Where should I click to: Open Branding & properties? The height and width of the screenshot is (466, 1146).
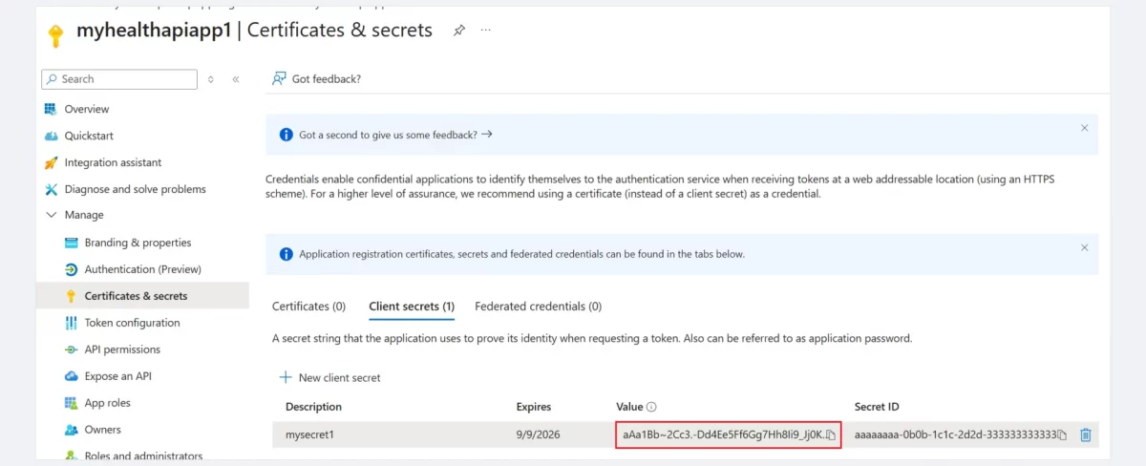click(138, 243)
